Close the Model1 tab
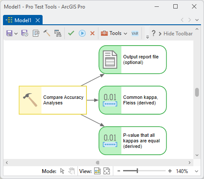 pos(37,20)
